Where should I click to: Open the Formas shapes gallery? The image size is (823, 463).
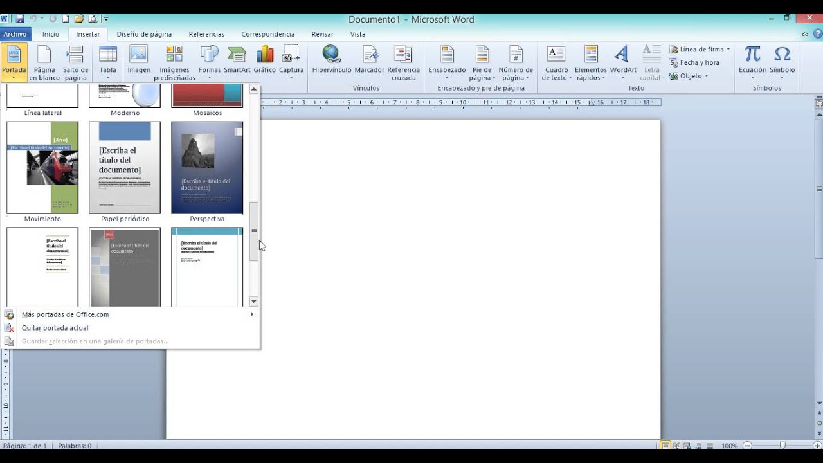tap(210, 64)
